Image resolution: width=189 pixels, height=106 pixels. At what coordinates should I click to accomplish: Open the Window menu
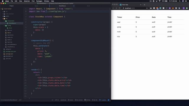[x=47, y=1]
